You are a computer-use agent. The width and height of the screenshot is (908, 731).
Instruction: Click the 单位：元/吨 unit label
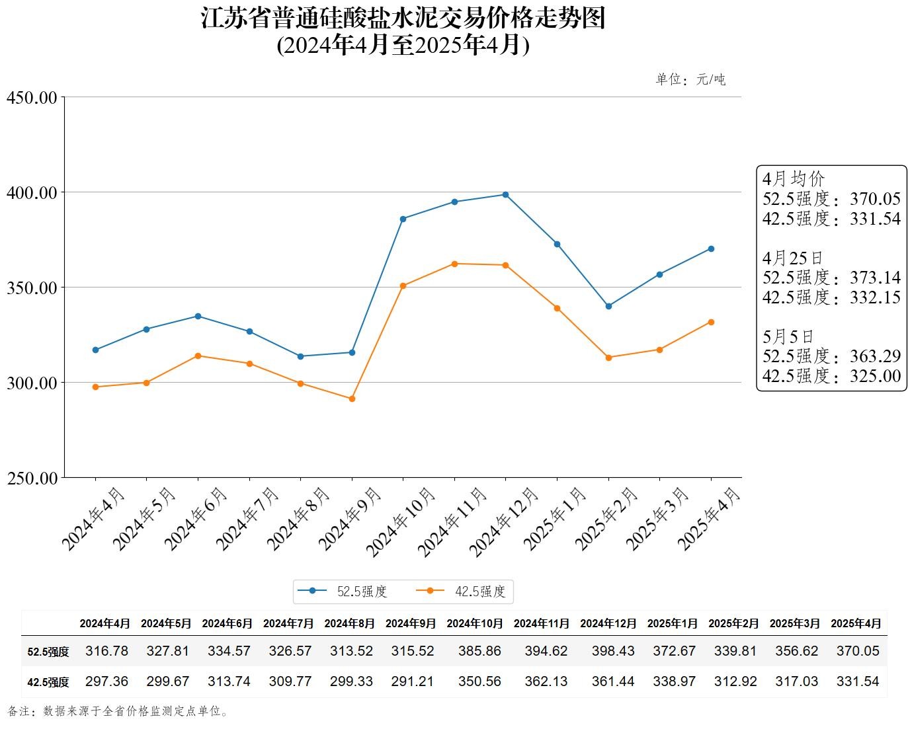point(690,80)
